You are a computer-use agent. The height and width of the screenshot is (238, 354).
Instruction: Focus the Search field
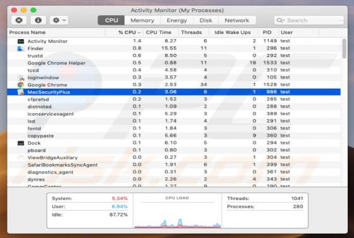(x=308, y=20)
